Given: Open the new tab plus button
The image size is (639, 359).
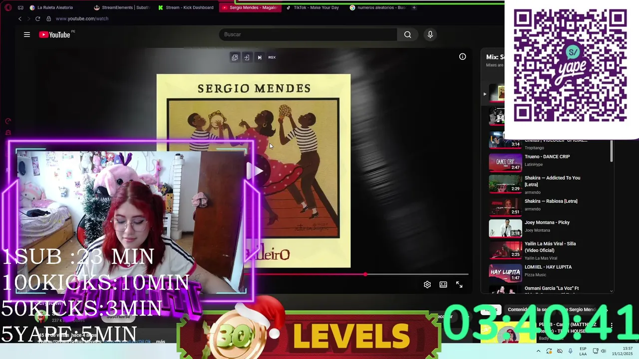Looking at the screenshot, I should point(414,7).
